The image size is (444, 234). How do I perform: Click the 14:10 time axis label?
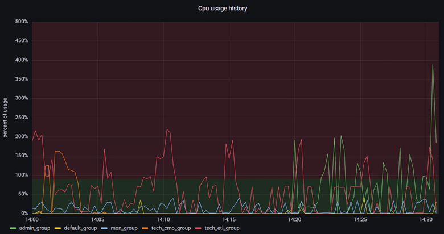163,219
